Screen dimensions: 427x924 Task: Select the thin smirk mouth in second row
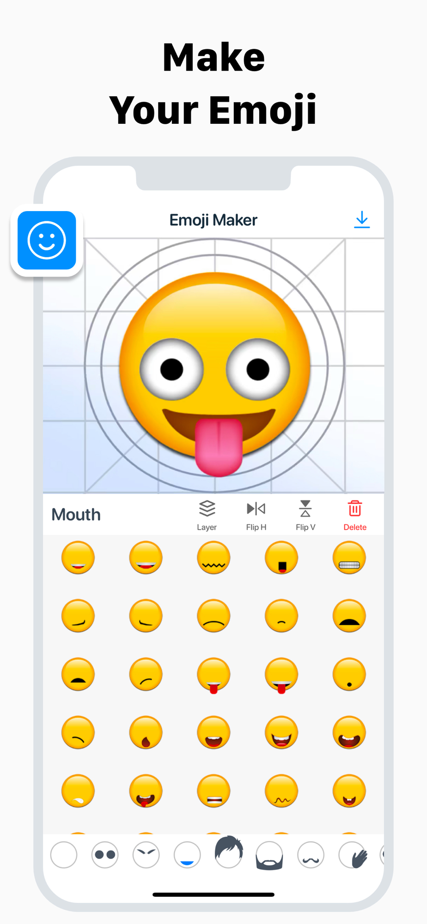pyautogui.click(x=78, y=616)
